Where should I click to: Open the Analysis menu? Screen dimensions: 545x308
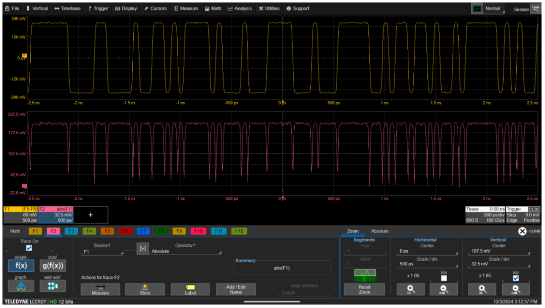coord(240,9)
